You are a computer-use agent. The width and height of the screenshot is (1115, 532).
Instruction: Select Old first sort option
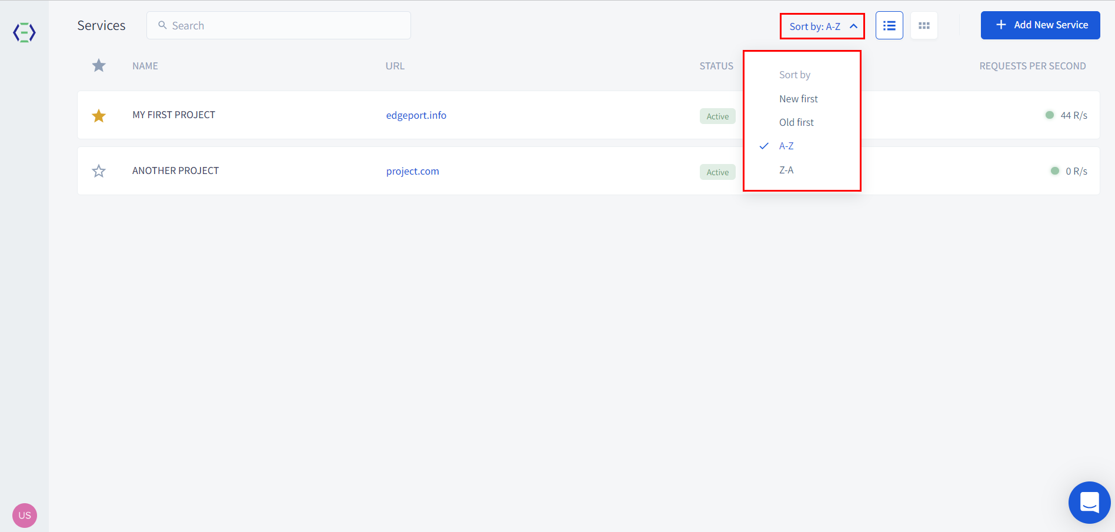[x=796, y=122]
